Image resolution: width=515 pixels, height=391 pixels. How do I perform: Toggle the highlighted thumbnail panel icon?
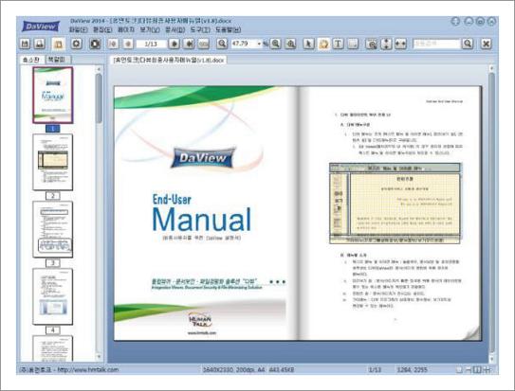pyautogui.click(x=59, y=44)
